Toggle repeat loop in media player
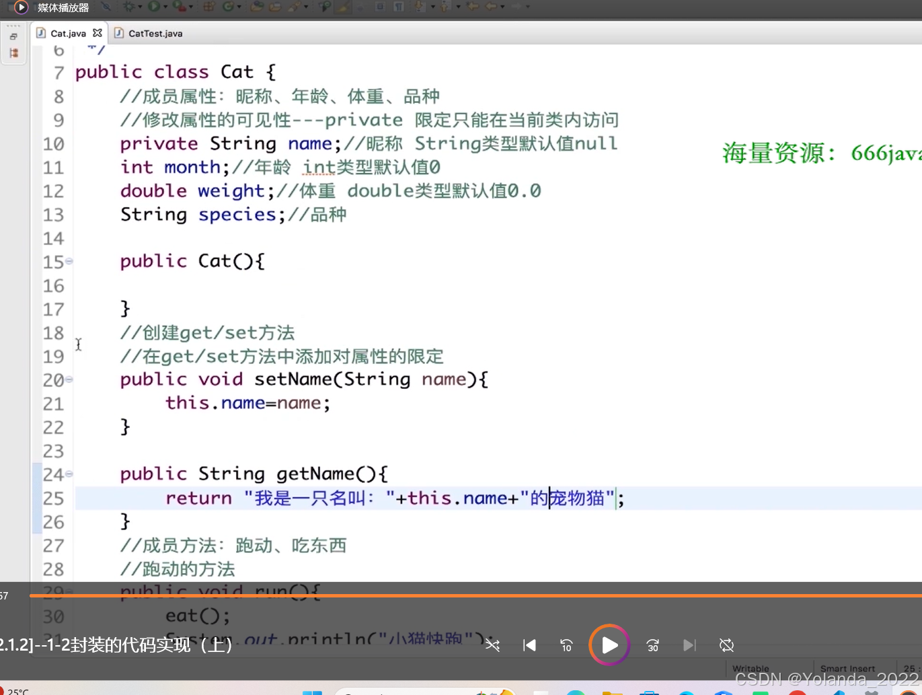 coord(726,645)
